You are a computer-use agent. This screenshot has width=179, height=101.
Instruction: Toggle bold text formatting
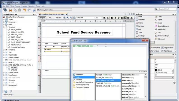click(x=112, y=18)
